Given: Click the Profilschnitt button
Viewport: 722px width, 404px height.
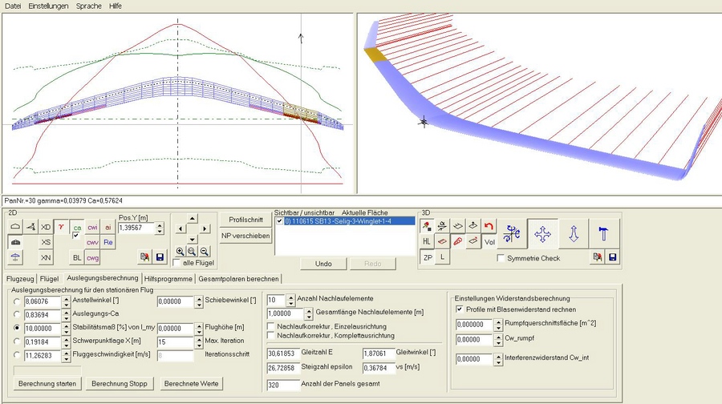Looking at the screenshot, I should point(245,219).
